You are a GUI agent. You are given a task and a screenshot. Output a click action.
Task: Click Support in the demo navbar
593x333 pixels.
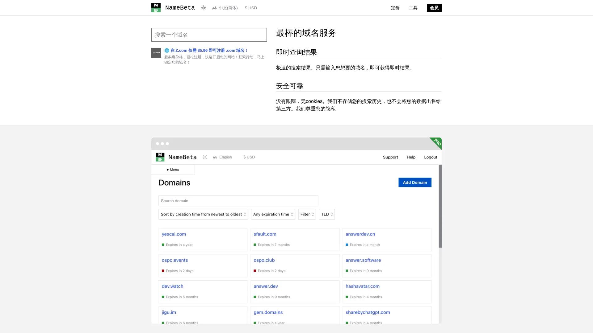point(390,157)
